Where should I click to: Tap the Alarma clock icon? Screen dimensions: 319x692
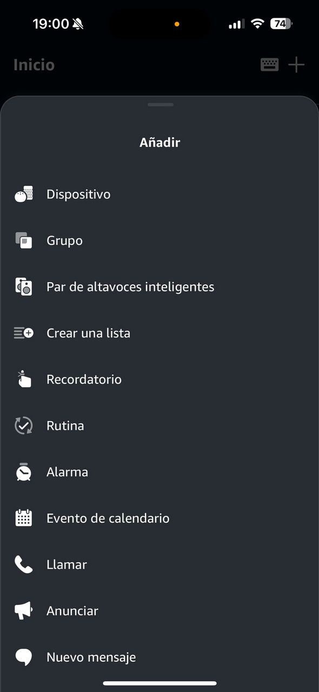[24, 472]
